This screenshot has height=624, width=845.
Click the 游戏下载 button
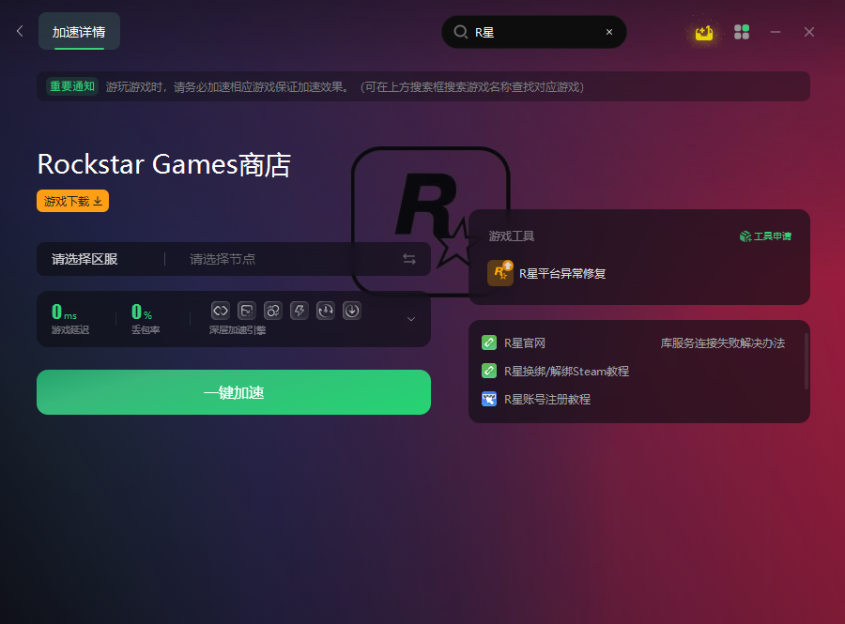[72, 201]
